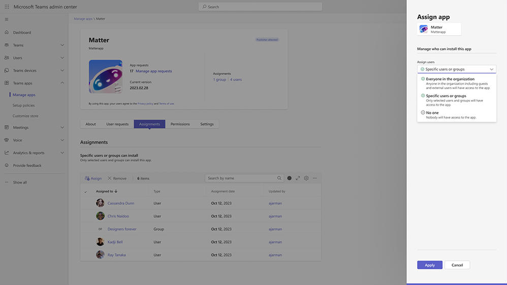Screen dimensions: 507x285
Task: Click Cassandra Dunn's avatar
Action: (100, 203)
